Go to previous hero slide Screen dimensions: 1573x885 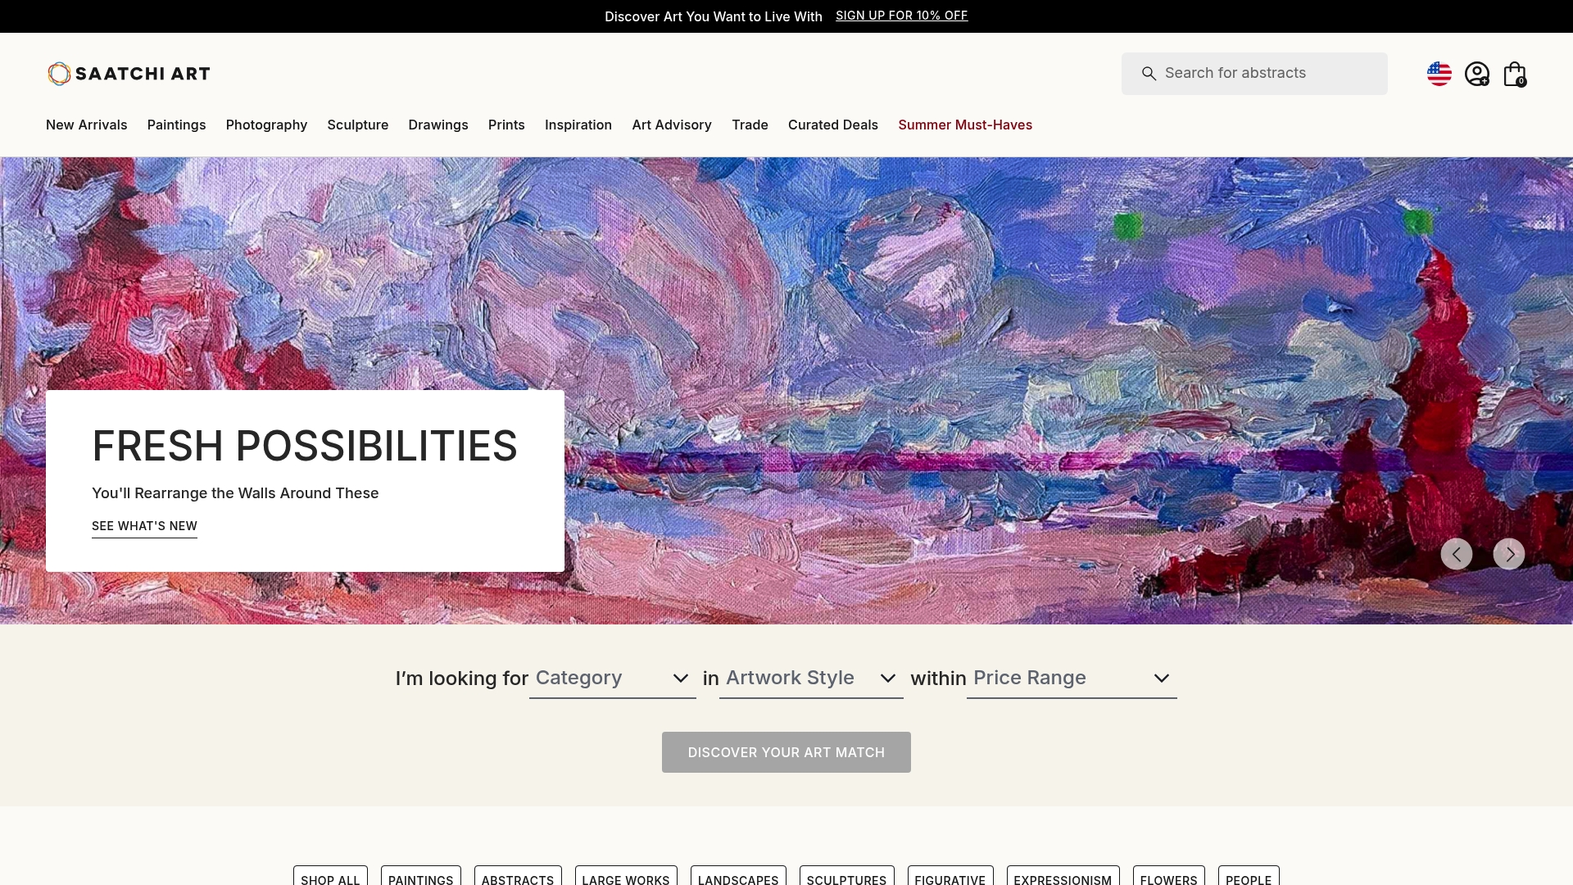[x=1457, y=554]
